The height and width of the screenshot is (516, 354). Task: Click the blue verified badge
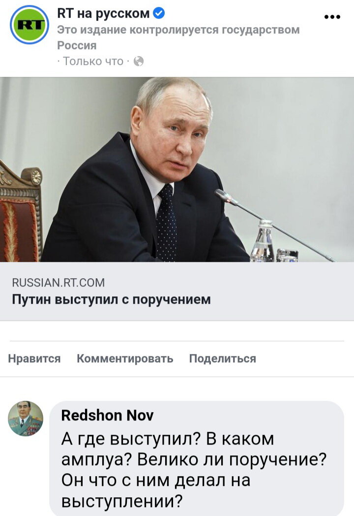pyautogui.click(x=159, y=13)
